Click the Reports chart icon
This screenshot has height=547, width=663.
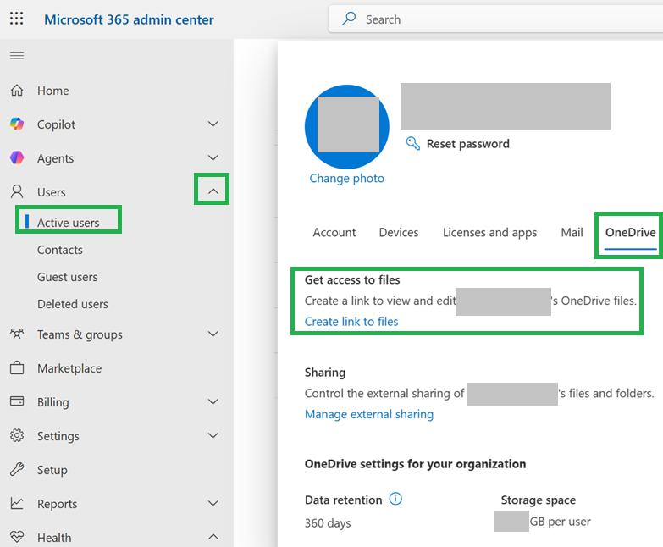tap(17, 503)
